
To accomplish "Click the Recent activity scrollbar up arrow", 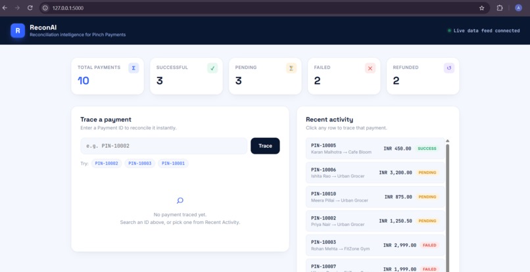I will (x=448, y=141).
